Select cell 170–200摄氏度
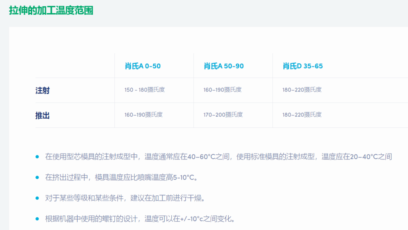 pyautogui.click(x=223, y=115)
